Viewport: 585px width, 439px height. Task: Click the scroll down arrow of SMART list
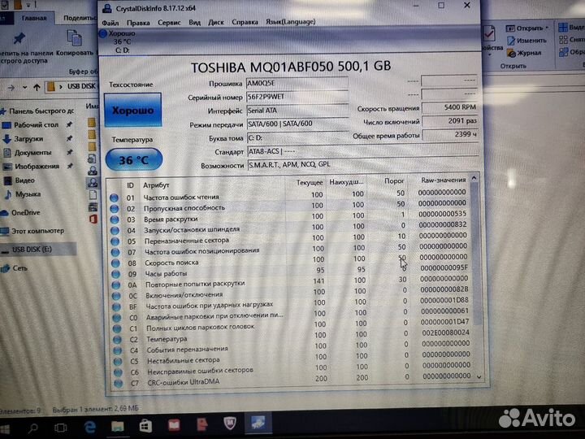click(x=479, y=377)
